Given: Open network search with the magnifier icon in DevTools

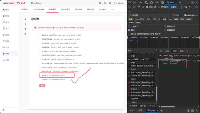Looking at the screenshot, I should (x=143, y=7).
